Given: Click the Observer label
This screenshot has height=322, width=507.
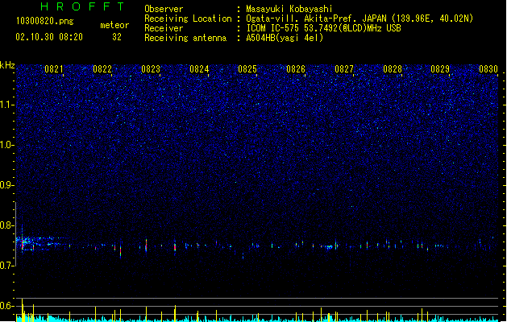Looking at the screenshot, I should [164, 9].
